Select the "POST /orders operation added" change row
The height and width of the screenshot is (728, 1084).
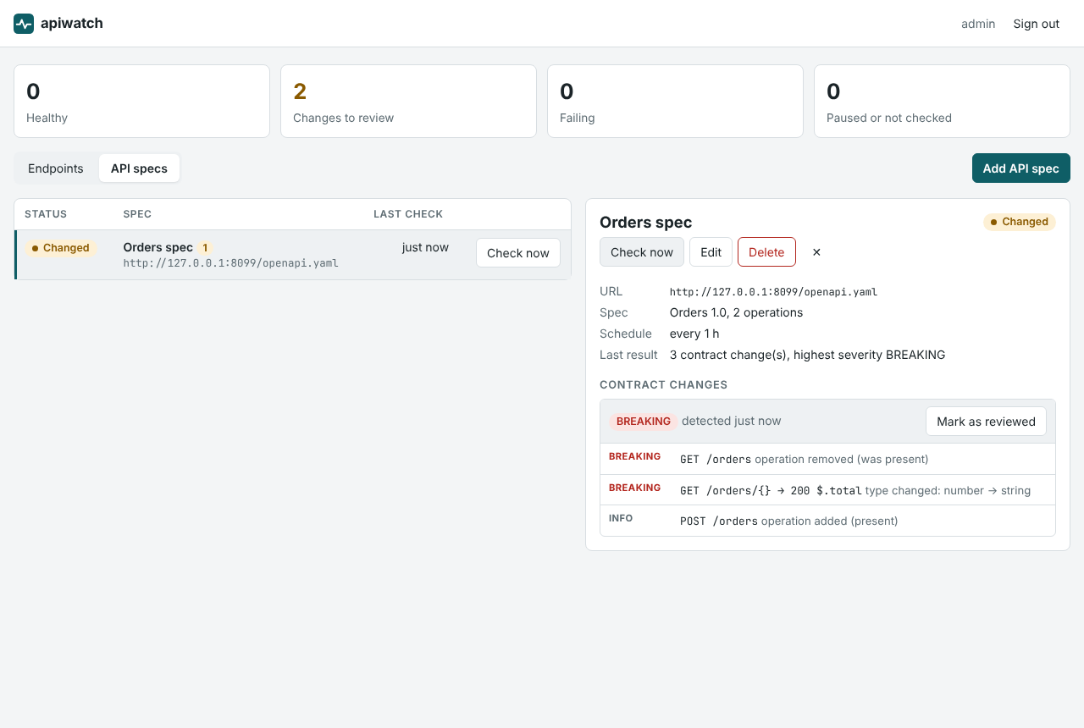click(x=827, y=521)
